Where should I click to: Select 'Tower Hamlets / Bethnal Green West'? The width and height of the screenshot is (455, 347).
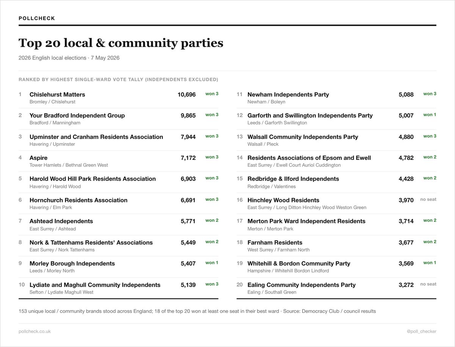coord(69,165)
